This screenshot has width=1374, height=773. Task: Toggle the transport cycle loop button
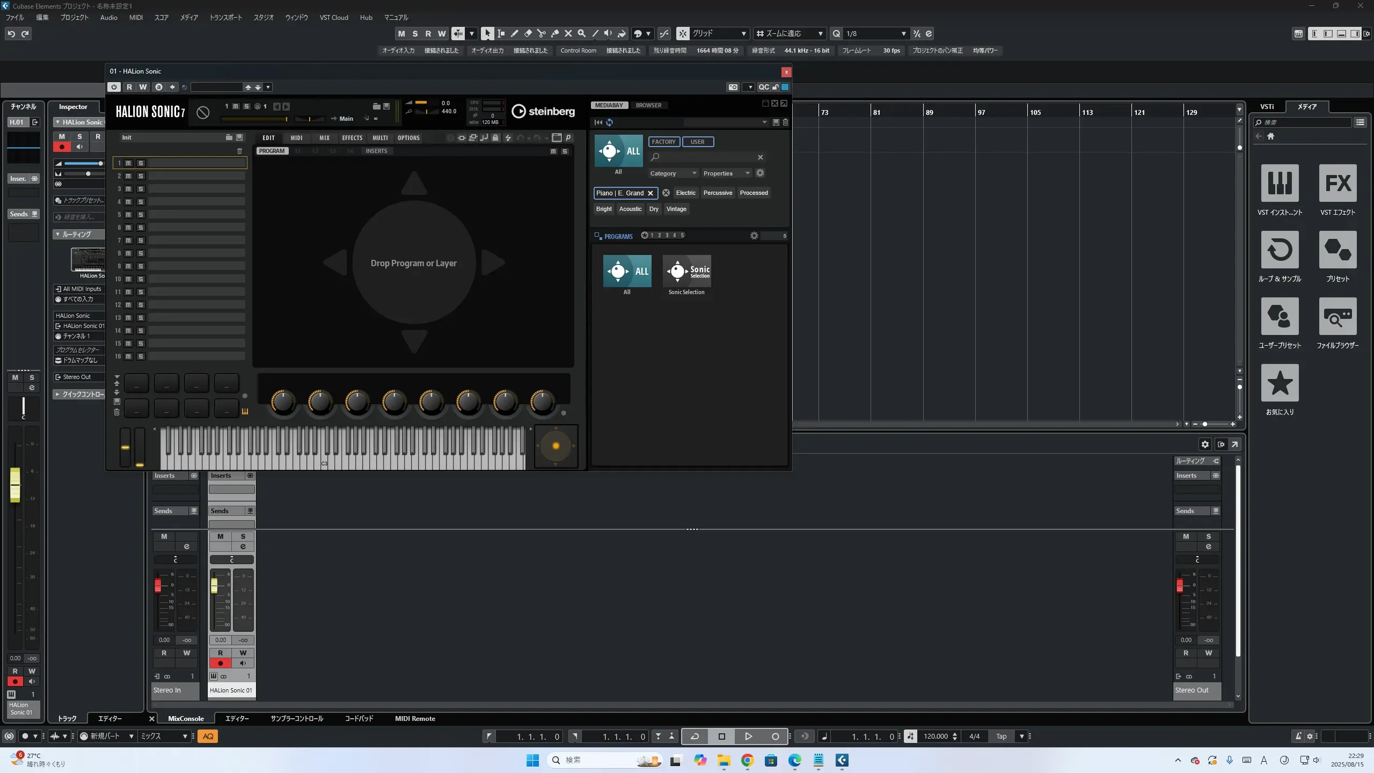coord(695,736)
